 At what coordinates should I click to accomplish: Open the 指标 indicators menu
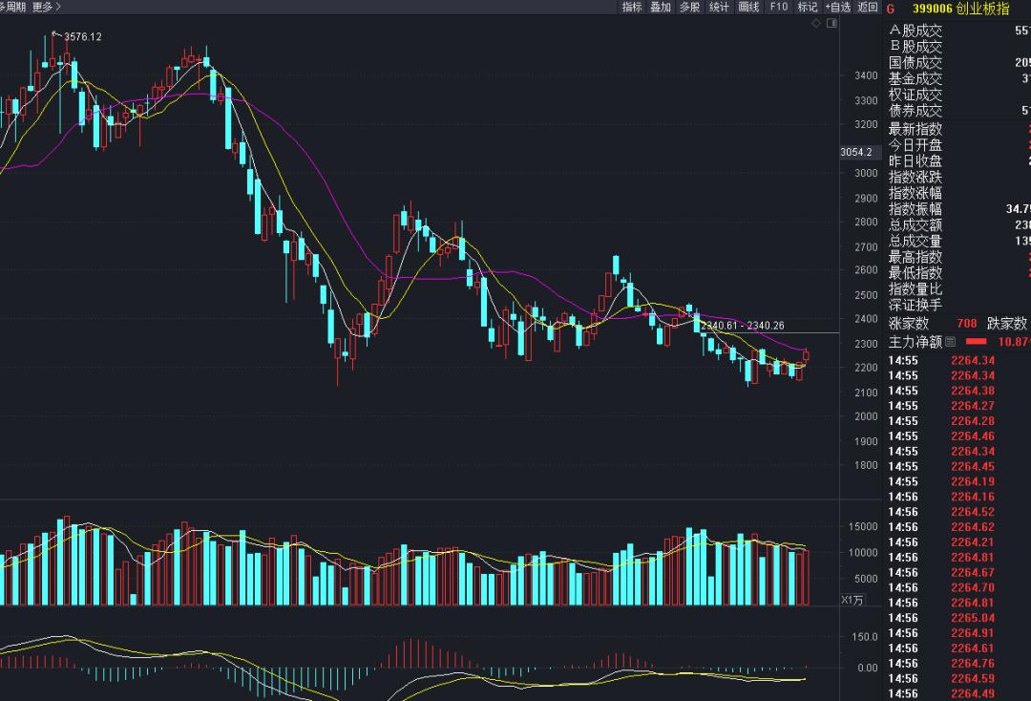tap(632, 7)
